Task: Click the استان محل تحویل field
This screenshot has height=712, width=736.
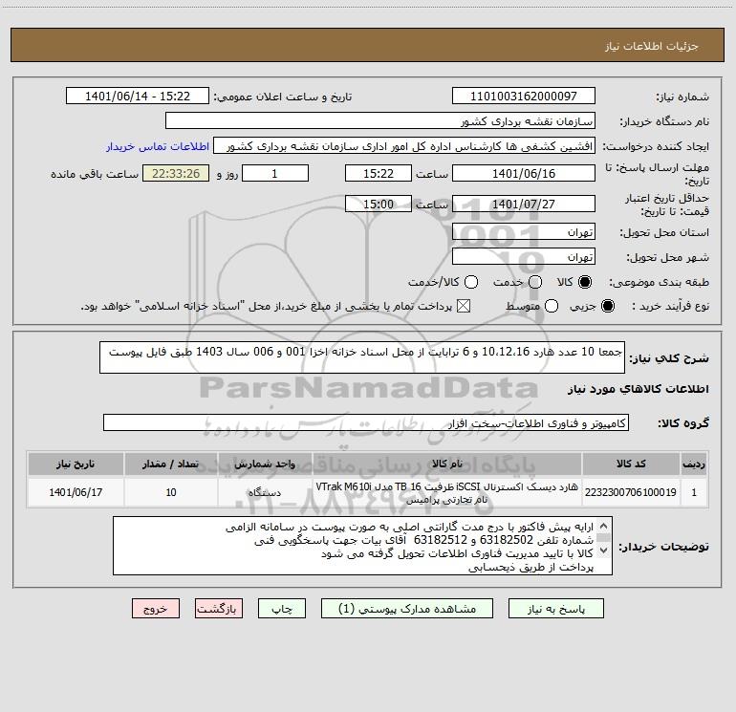Action: [x=524, y=231]
